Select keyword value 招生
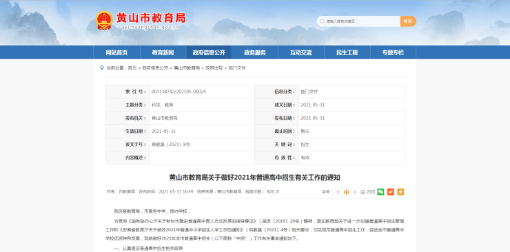This screenshot has width=510, height=252. point(305,145)
